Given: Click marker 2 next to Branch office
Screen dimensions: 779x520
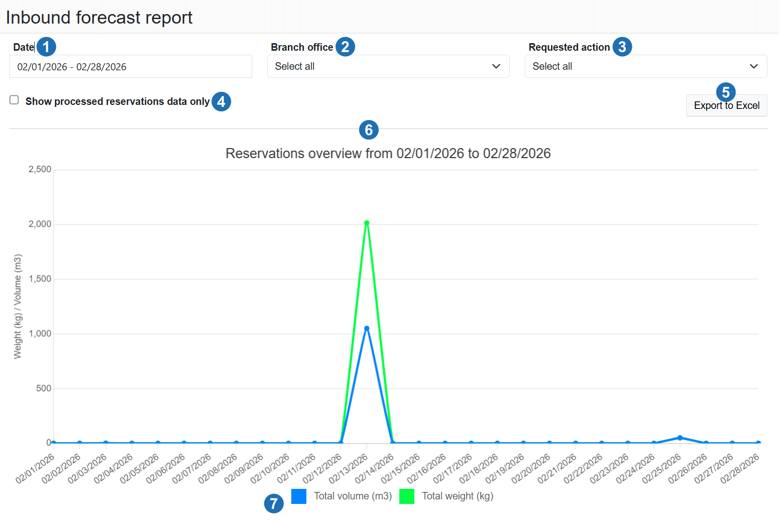Looking at the screenshot, I should coord(345,47).
